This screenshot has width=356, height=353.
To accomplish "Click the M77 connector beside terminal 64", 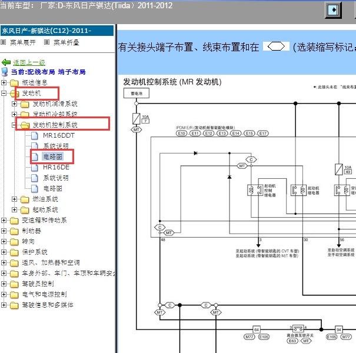I will 249,337.
